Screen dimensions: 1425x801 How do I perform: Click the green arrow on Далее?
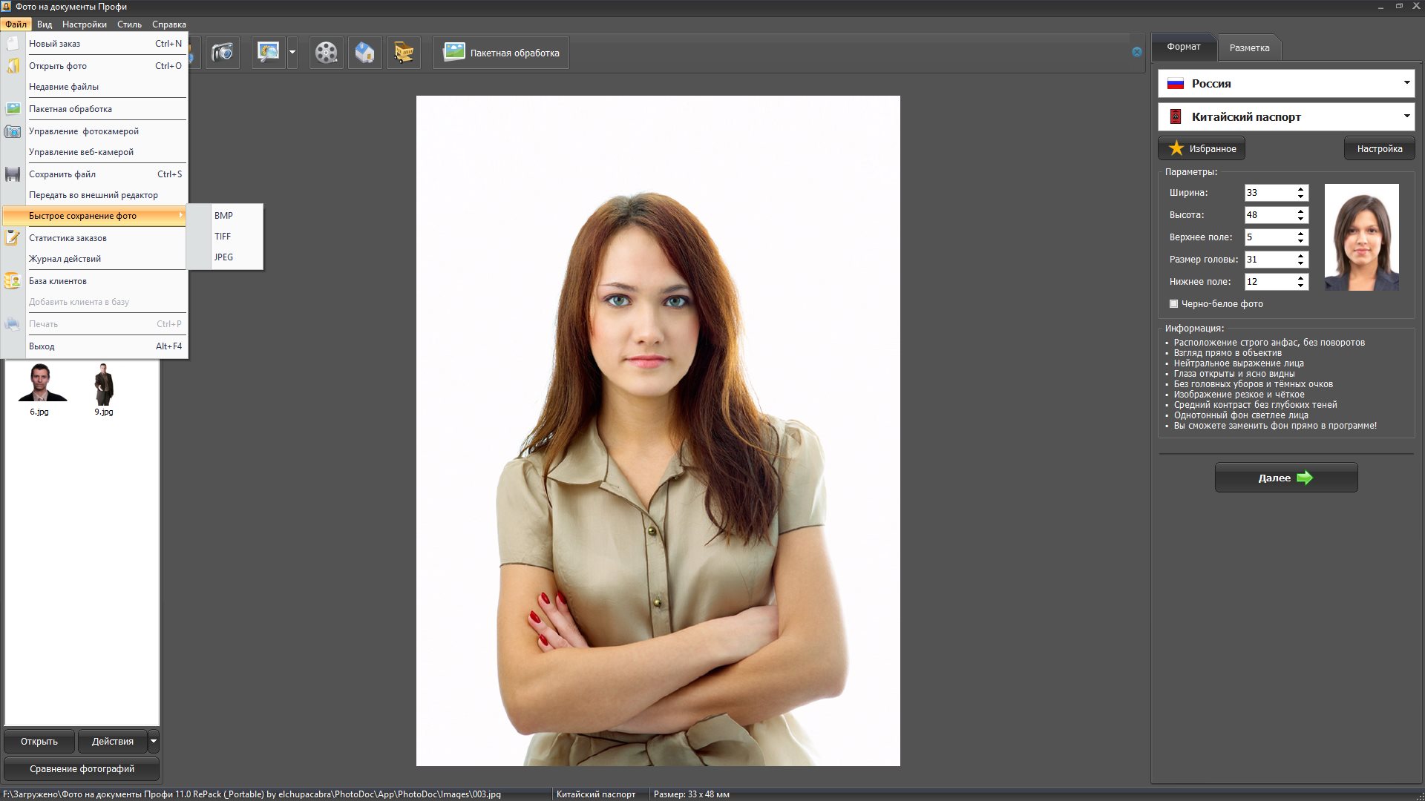tap(1305, 478)
